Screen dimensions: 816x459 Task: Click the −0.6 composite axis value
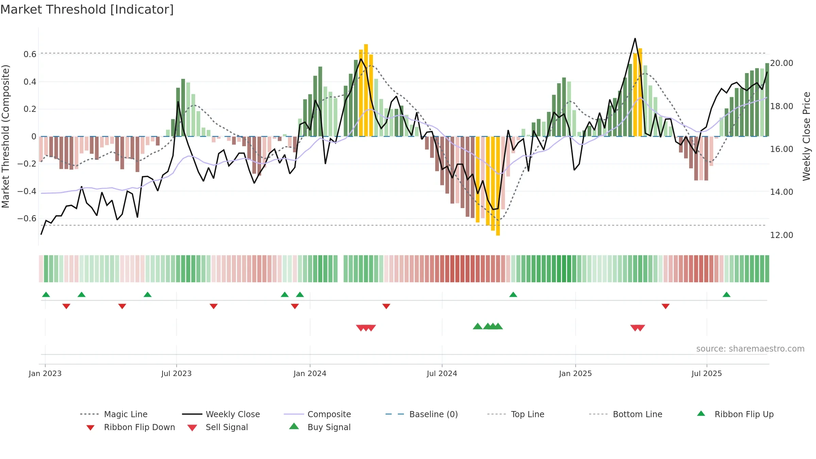click(x=27, y=219)
